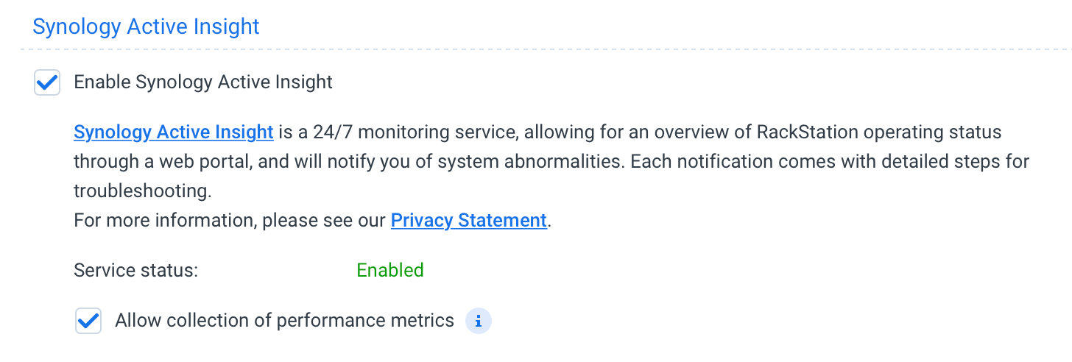Click the word 'RackStation' in the description
This screenshot has height=362, width=1072.
(808, 132)
